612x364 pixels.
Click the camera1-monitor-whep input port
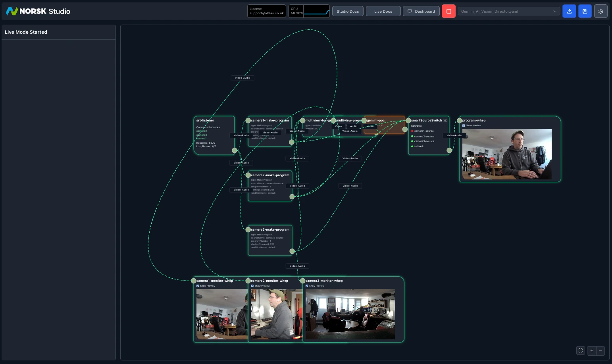tap(194, 281)
